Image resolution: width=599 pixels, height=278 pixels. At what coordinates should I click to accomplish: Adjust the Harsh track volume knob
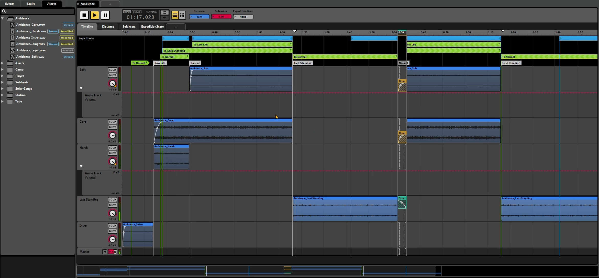(112, 161)
